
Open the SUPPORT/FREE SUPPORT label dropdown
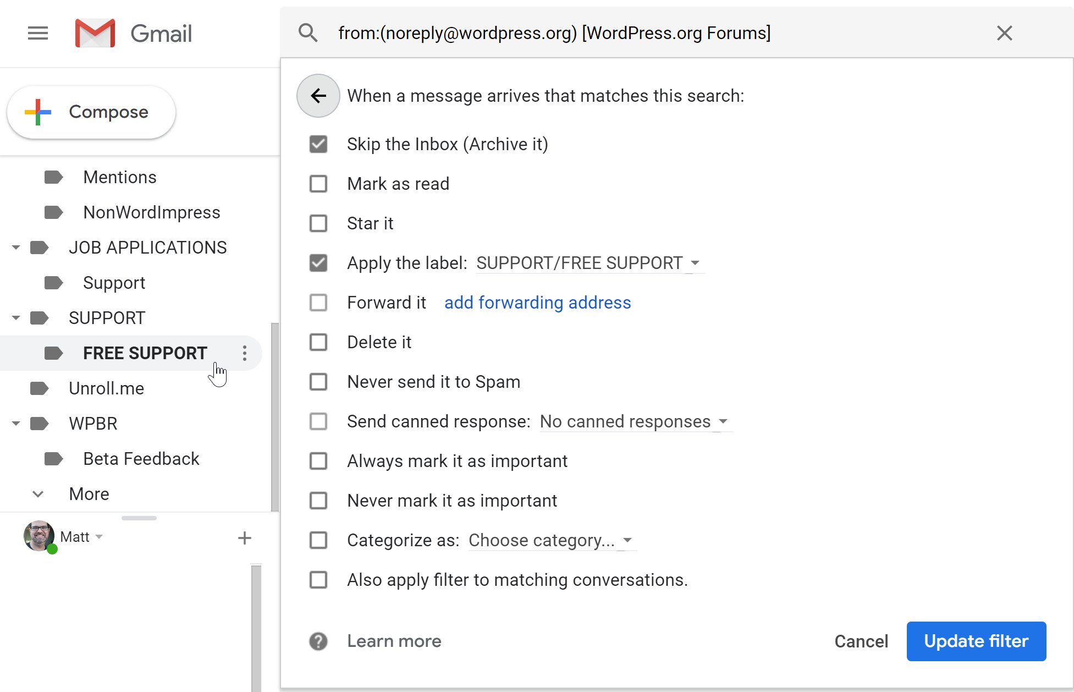590,263
